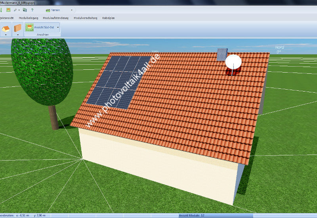Click the brick wall icon in ribbon
Viewport: 317px width, 218px height.
coord(18,28)
